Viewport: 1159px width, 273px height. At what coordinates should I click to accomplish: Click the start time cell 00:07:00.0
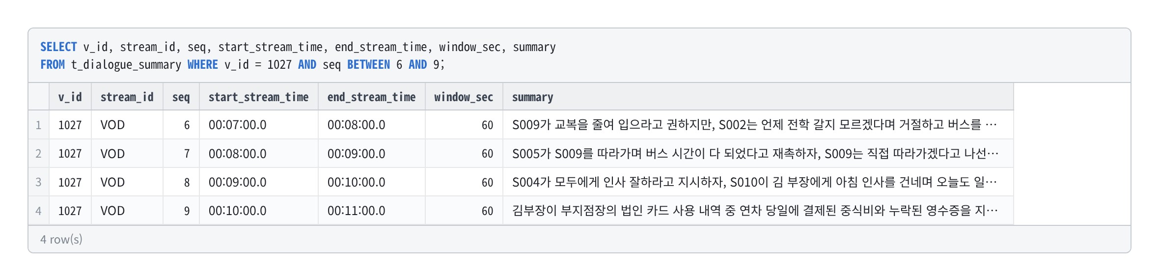tap(259, 125)
